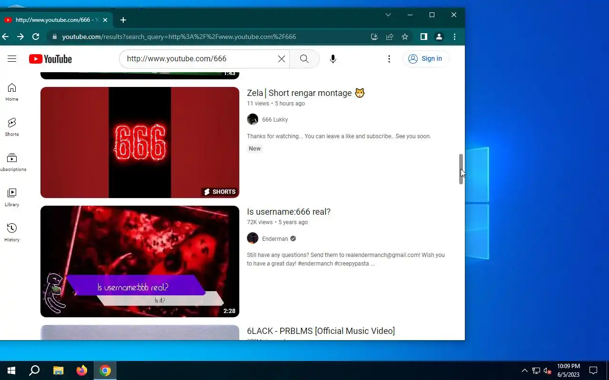609x380 pixels.
Task: Open Home in the sidebar
Action: pos(12,92)
